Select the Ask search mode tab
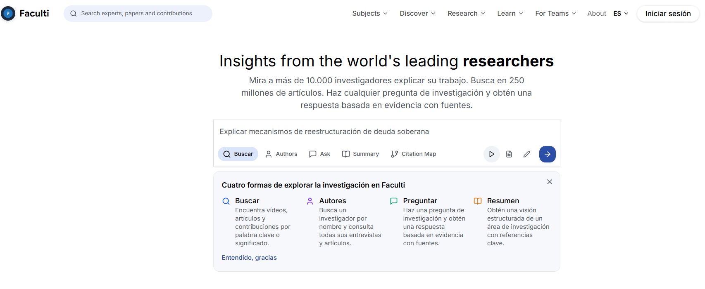This screenshot has width=705, height=289. [x=320, y=154]
